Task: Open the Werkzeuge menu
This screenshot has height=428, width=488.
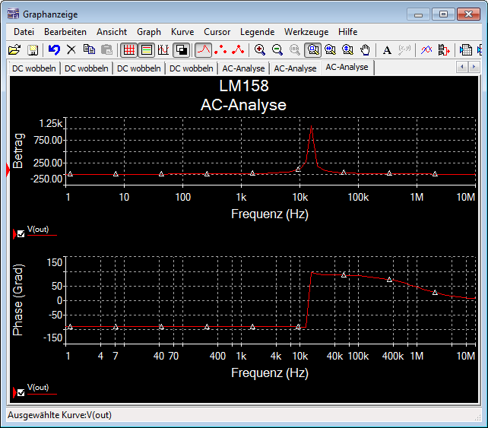Action: click(x=306, y=32)
